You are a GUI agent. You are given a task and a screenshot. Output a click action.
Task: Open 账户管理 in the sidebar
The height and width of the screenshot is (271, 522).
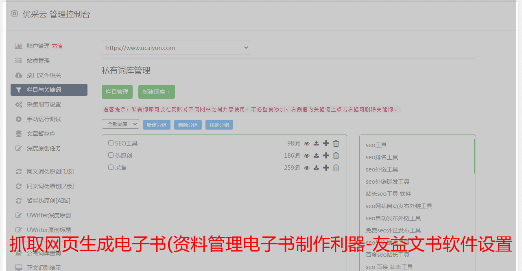click(x=38, y=46)
